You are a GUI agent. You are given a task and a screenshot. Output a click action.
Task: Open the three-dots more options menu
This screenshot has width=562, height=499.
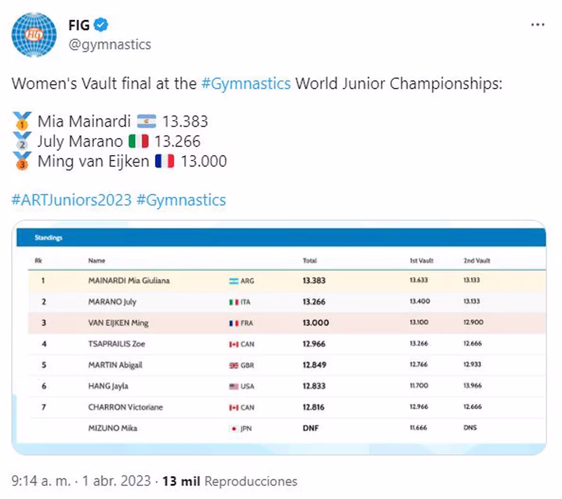[537, 25]
